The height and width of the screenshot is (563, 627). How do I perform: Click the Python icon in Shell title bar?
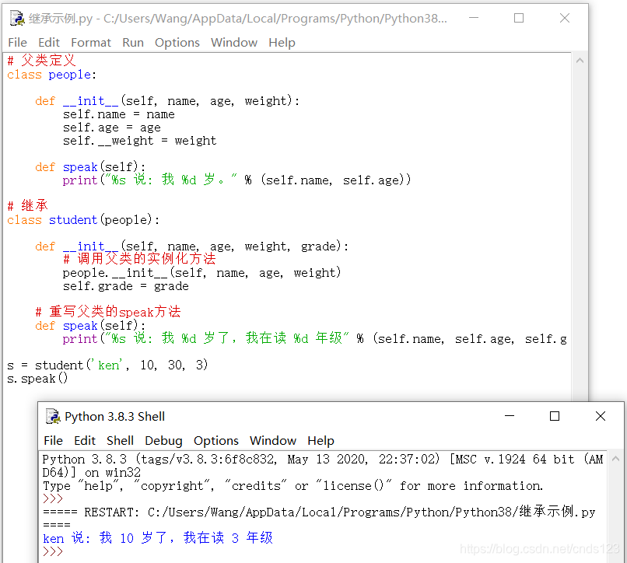[x=53, y=416]
